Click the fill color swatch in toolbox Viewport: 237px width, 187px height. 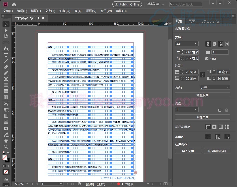[x=5, y=158]
